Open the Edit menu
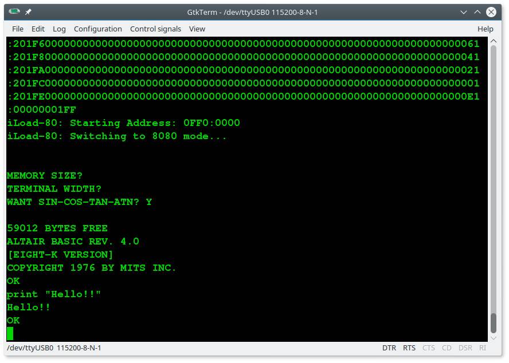This screenshot has width=509, height=363. (38, 29)
